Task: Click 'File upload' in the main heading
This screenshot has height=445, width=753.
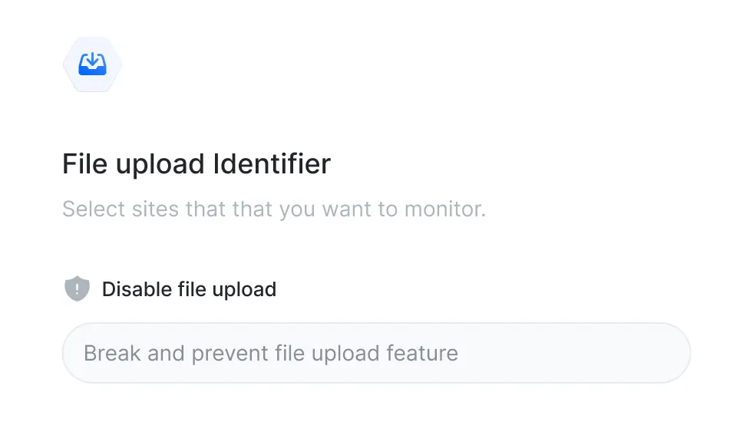Action: point(134,163)
